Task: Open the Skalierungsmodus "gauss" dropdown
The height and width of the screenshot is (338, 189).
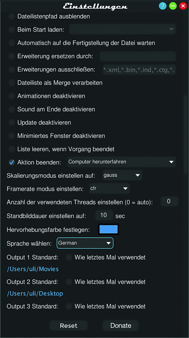Action: 122,175
